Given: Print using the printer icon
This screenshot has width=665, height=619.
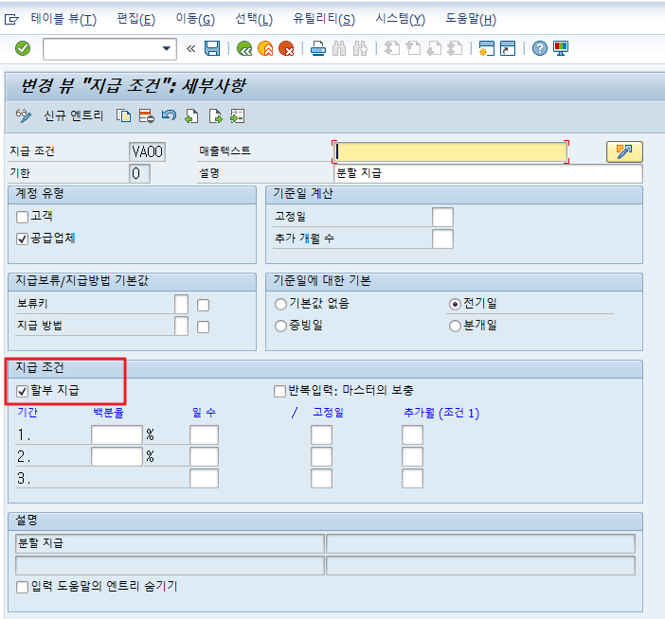Looking at the screenshot, I should click(x=318, y=48).
